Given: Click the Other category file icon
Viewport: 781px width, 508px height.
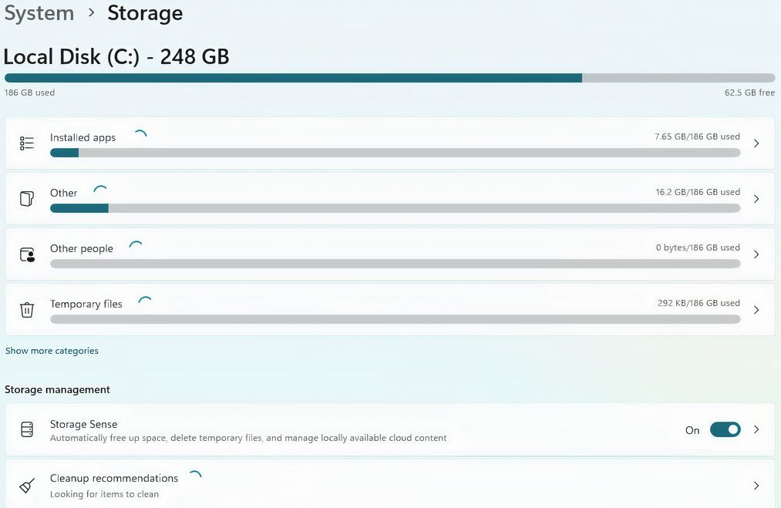Looking at the screenshot, I should click(x=27, y=199).
